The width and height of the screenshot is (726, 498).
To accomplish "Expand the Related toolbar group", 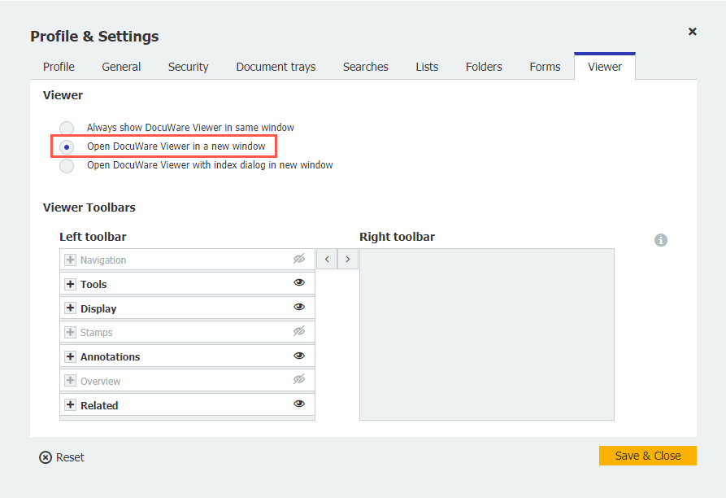I will 70,404.
